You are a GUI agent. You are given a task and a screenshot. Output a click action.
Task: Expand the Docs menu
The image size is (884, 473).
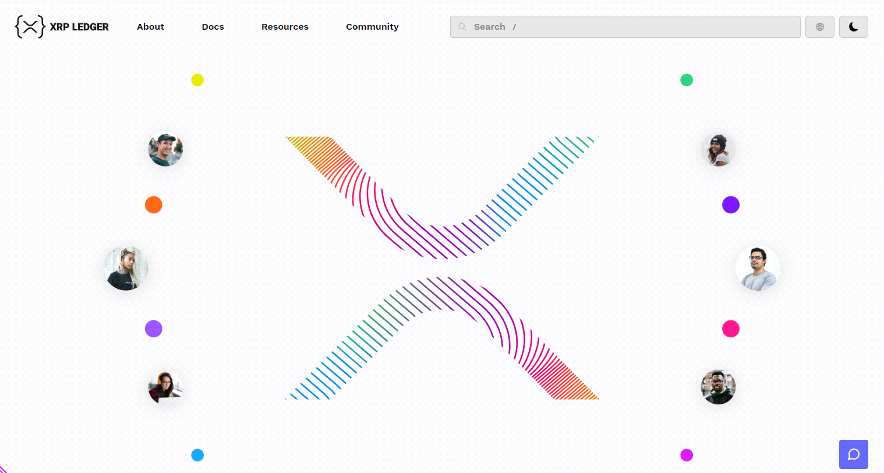point(213,27)
